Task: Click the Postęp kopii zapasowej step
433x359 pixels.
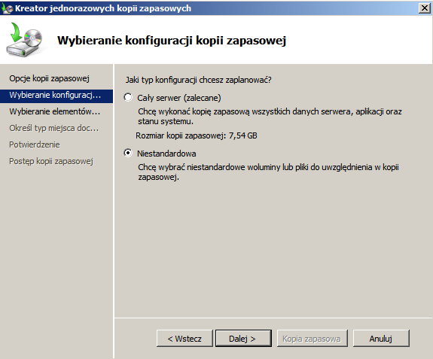Action: [x=51, y=161]
